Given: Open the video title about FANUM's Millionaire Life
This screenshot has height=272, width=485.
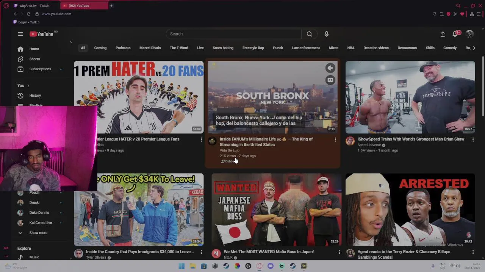Looking at the screenshot, I should point(266,142).
